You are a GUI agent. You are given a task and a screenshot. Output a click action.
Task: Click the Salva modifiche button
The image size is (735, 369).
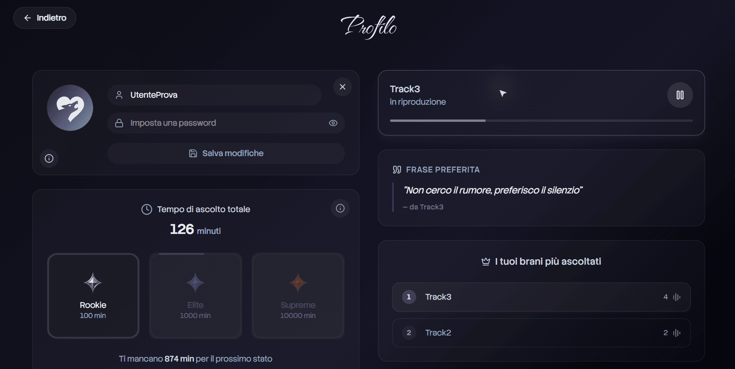pos(226,153)
